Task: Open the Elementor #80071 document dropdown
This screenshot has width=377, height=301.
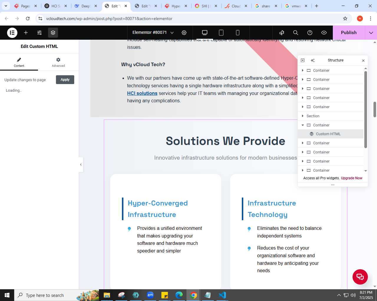Action: click(153, 33)
